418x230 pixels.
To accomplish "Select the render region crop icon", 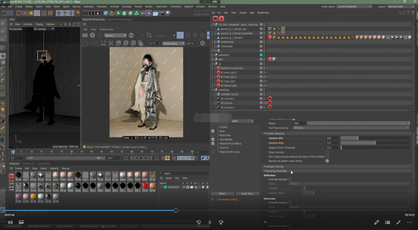I will coord(149,35).
